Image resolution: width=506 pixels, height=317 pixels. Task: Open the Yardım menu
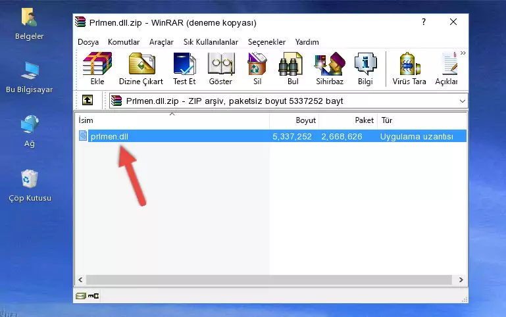(307, 42)
